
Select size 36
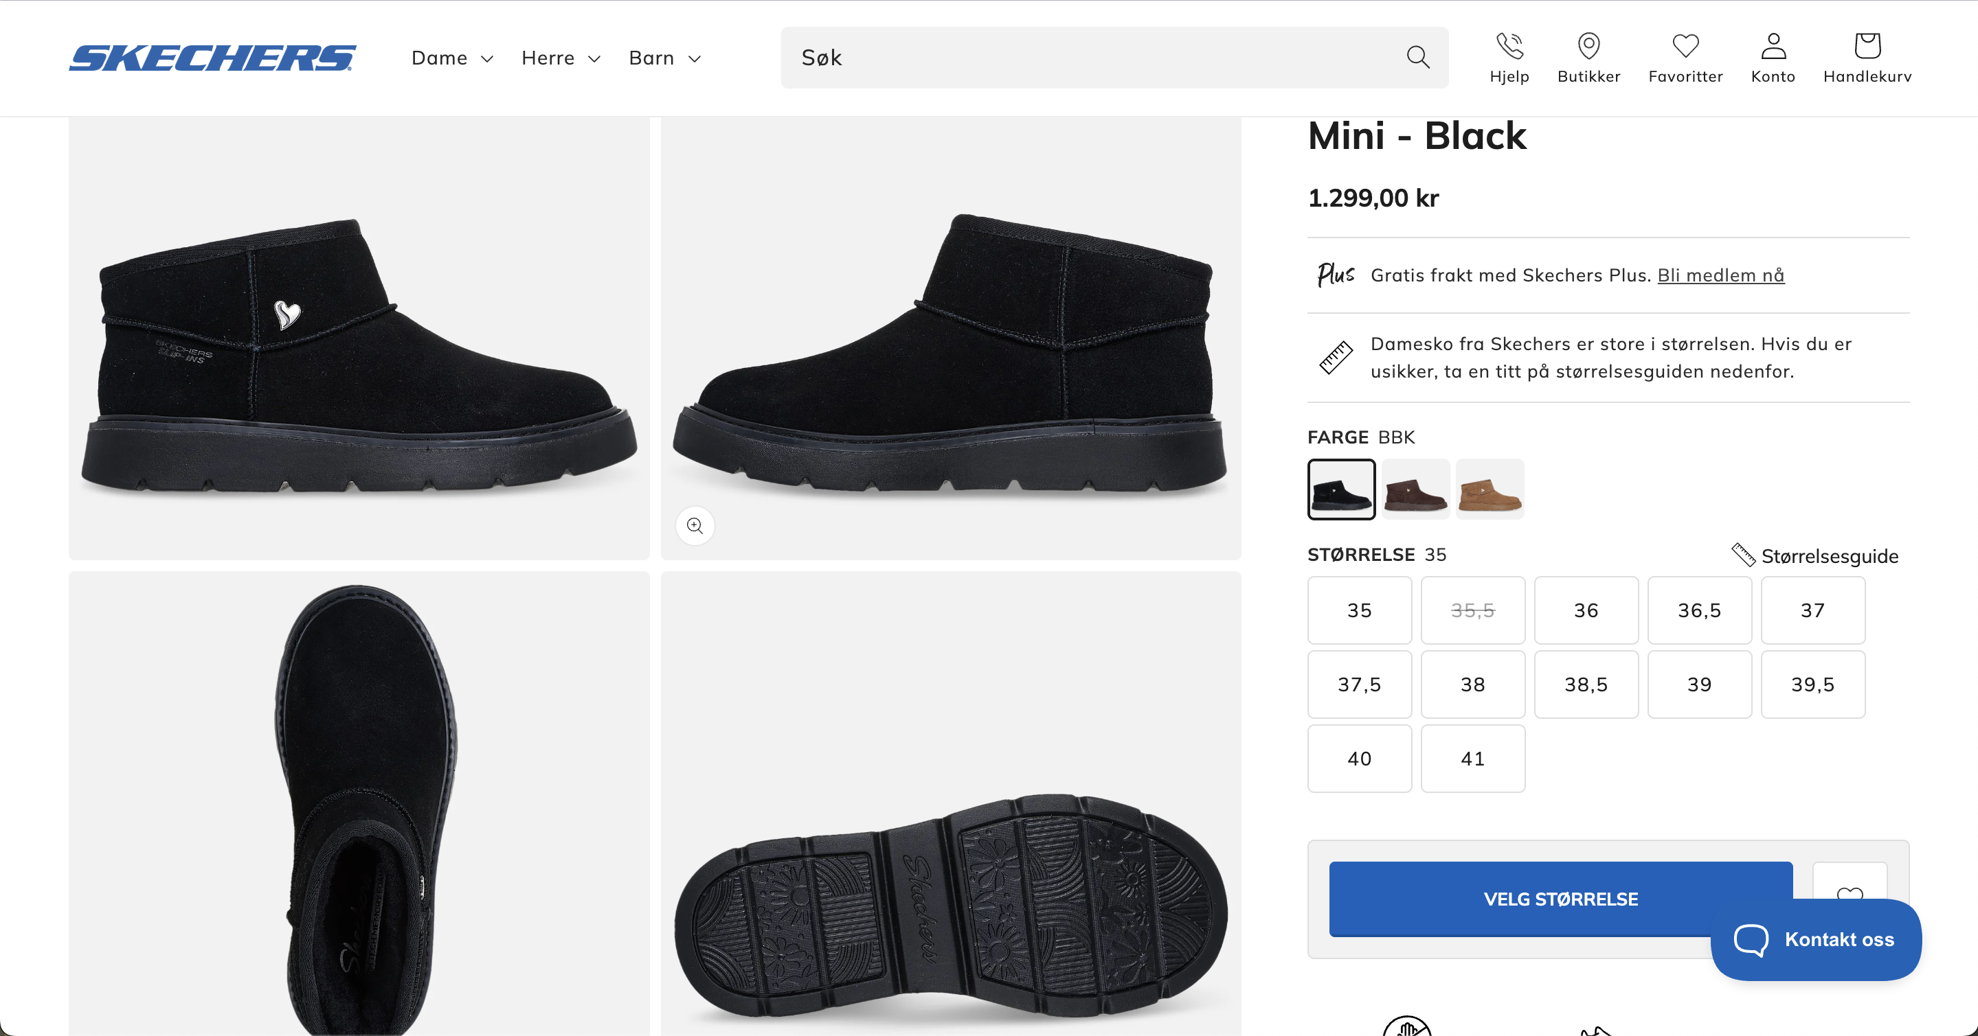1586,610
